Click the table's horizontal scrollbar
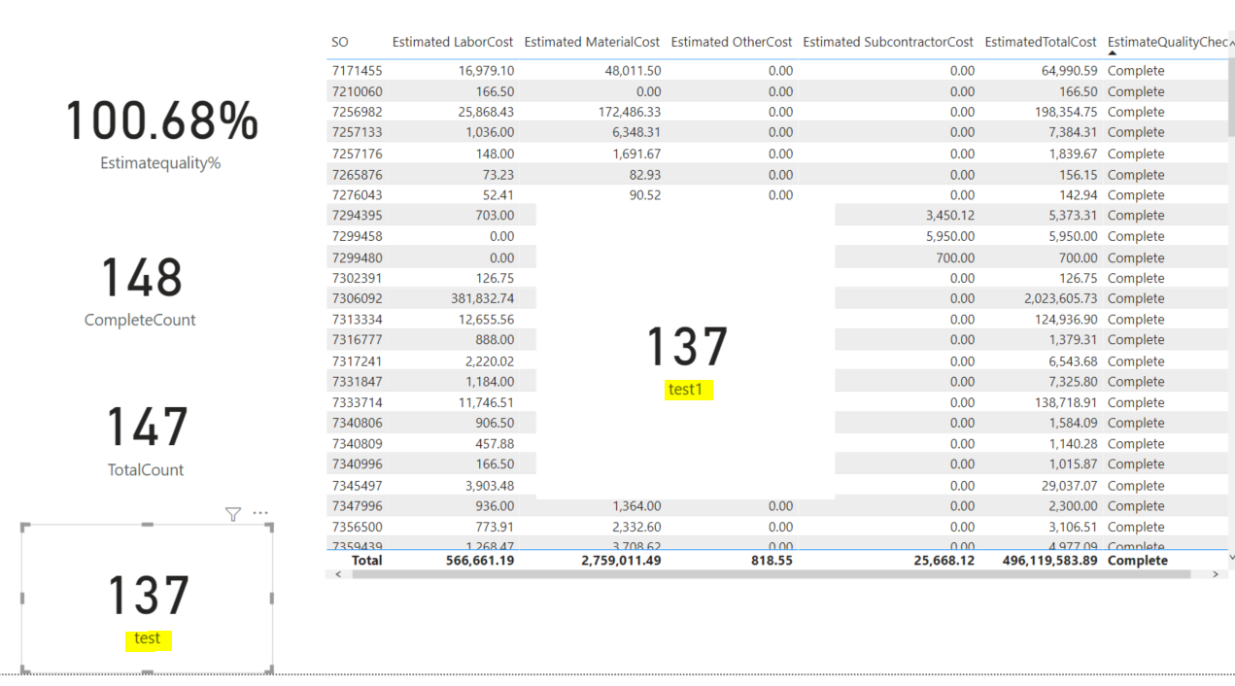This screenshot has height=686, width=1235. coord(772,574)
